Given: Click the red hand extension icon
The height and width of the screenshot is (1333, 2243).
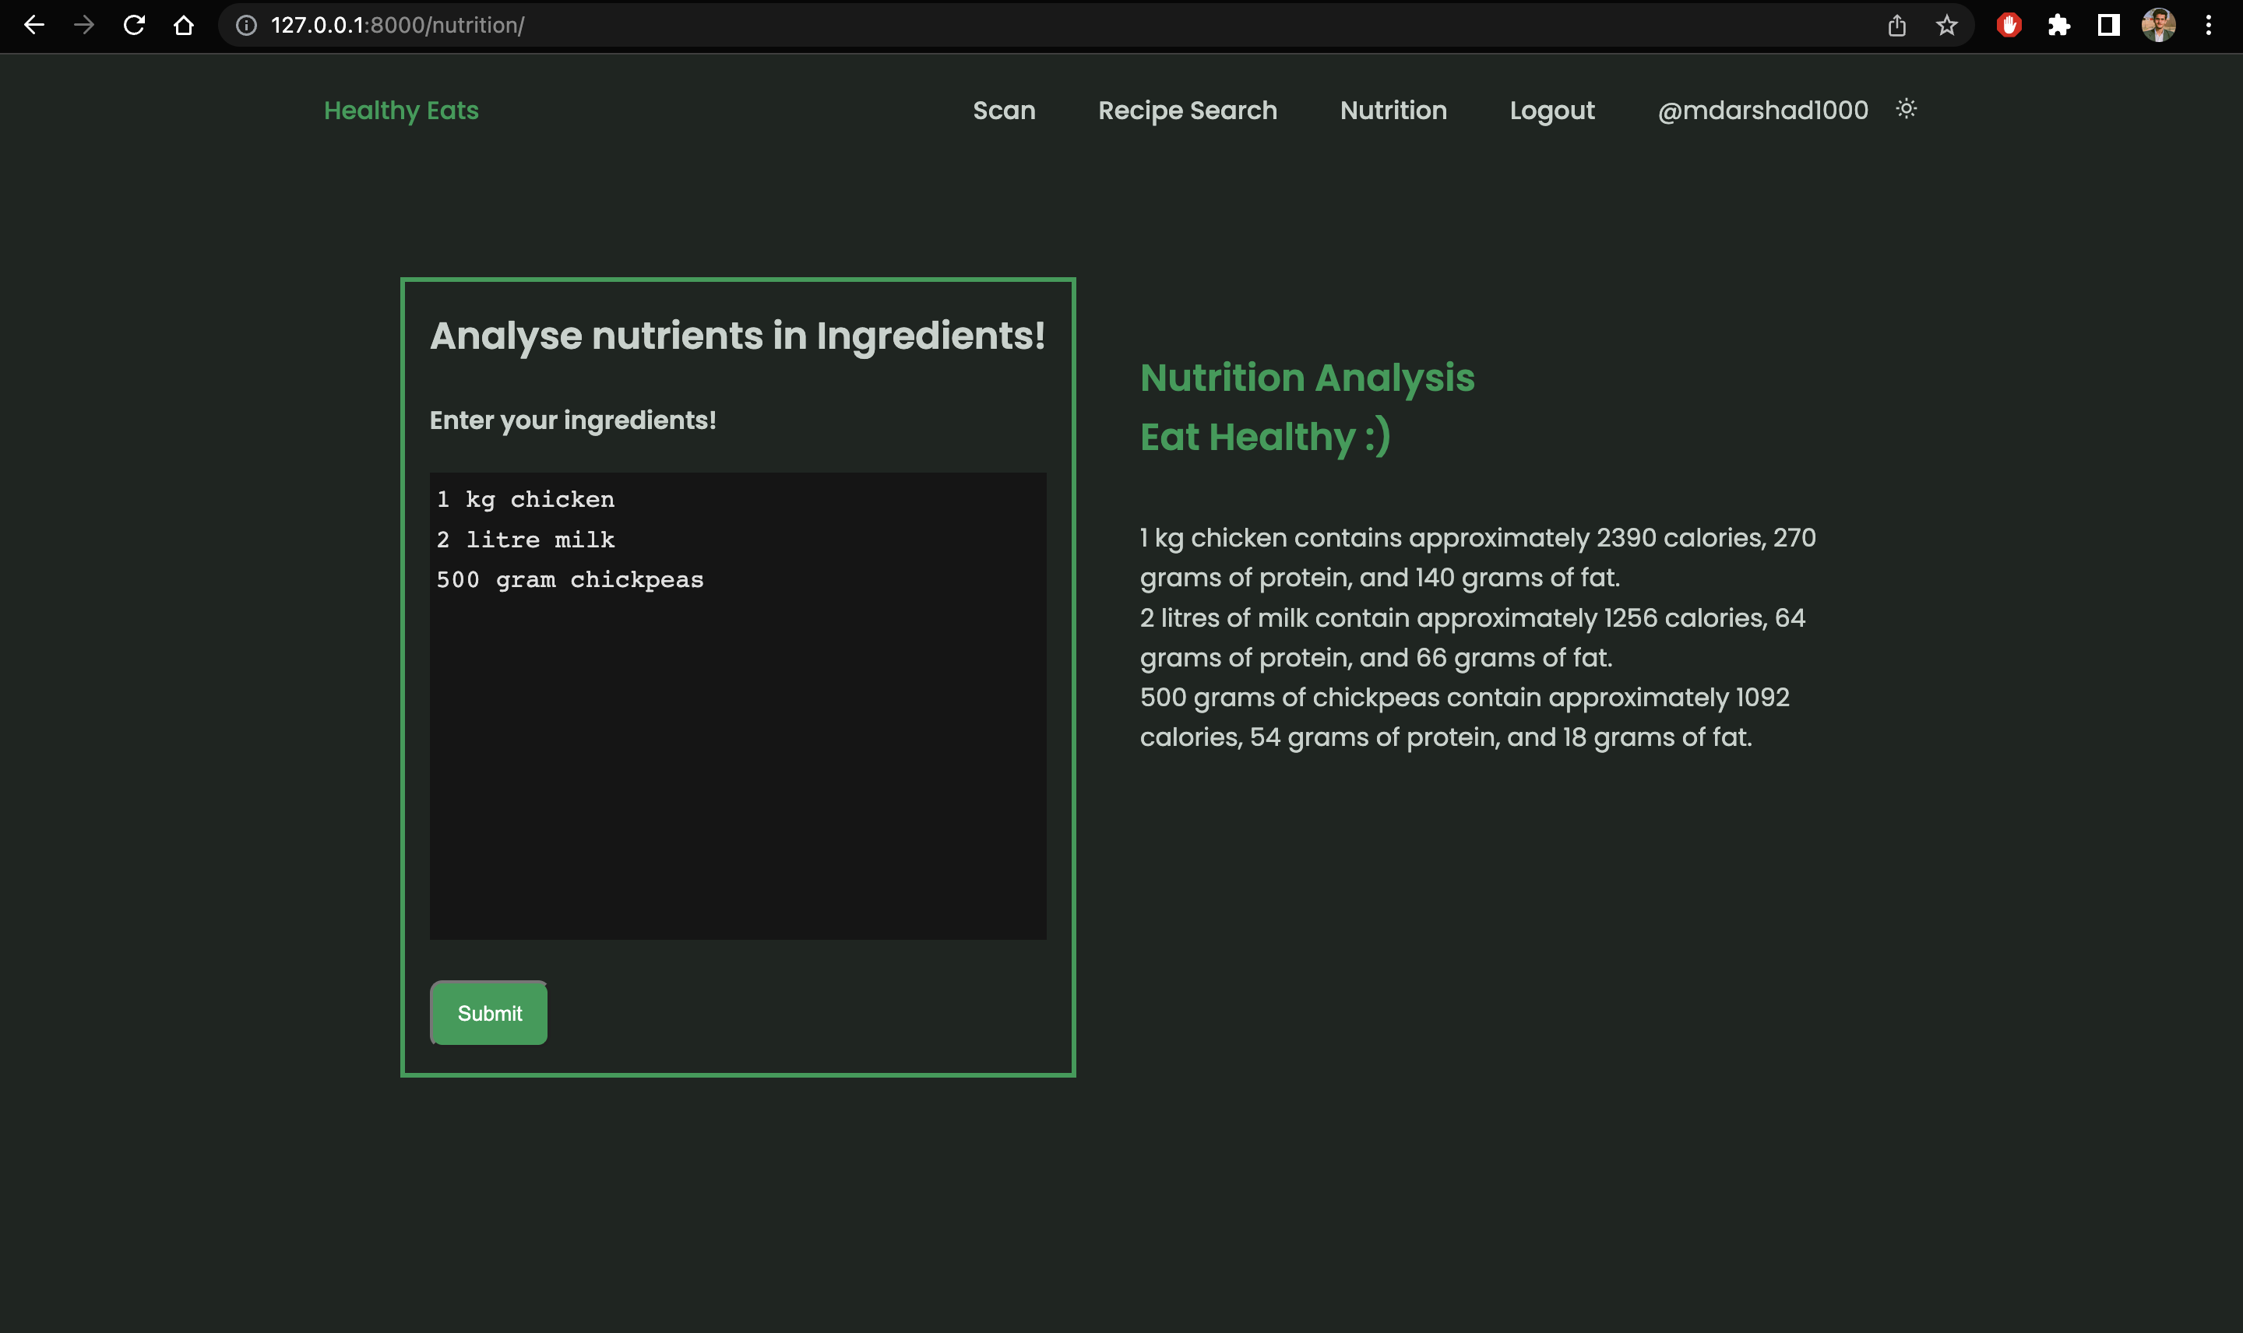Looking at the screenshot, I should (2009, 25).
